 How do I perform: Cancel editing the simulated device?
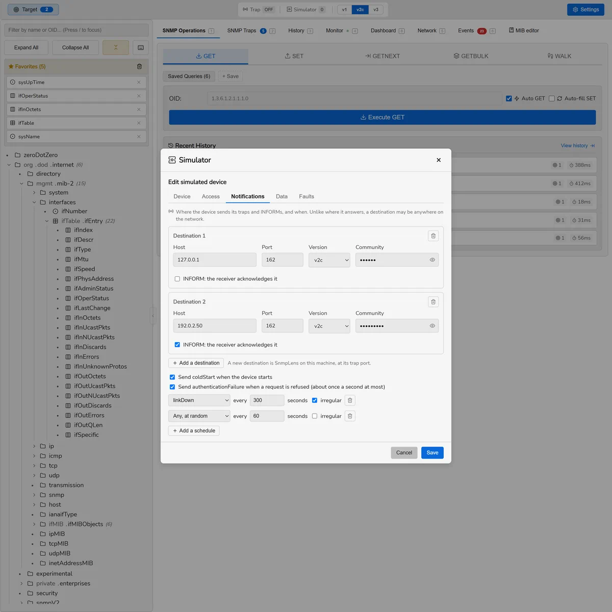pos(404,453)
